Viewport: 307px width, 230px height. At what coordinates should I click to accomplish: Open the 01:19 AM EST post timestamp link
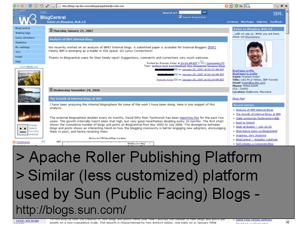[x=189, y=63]
